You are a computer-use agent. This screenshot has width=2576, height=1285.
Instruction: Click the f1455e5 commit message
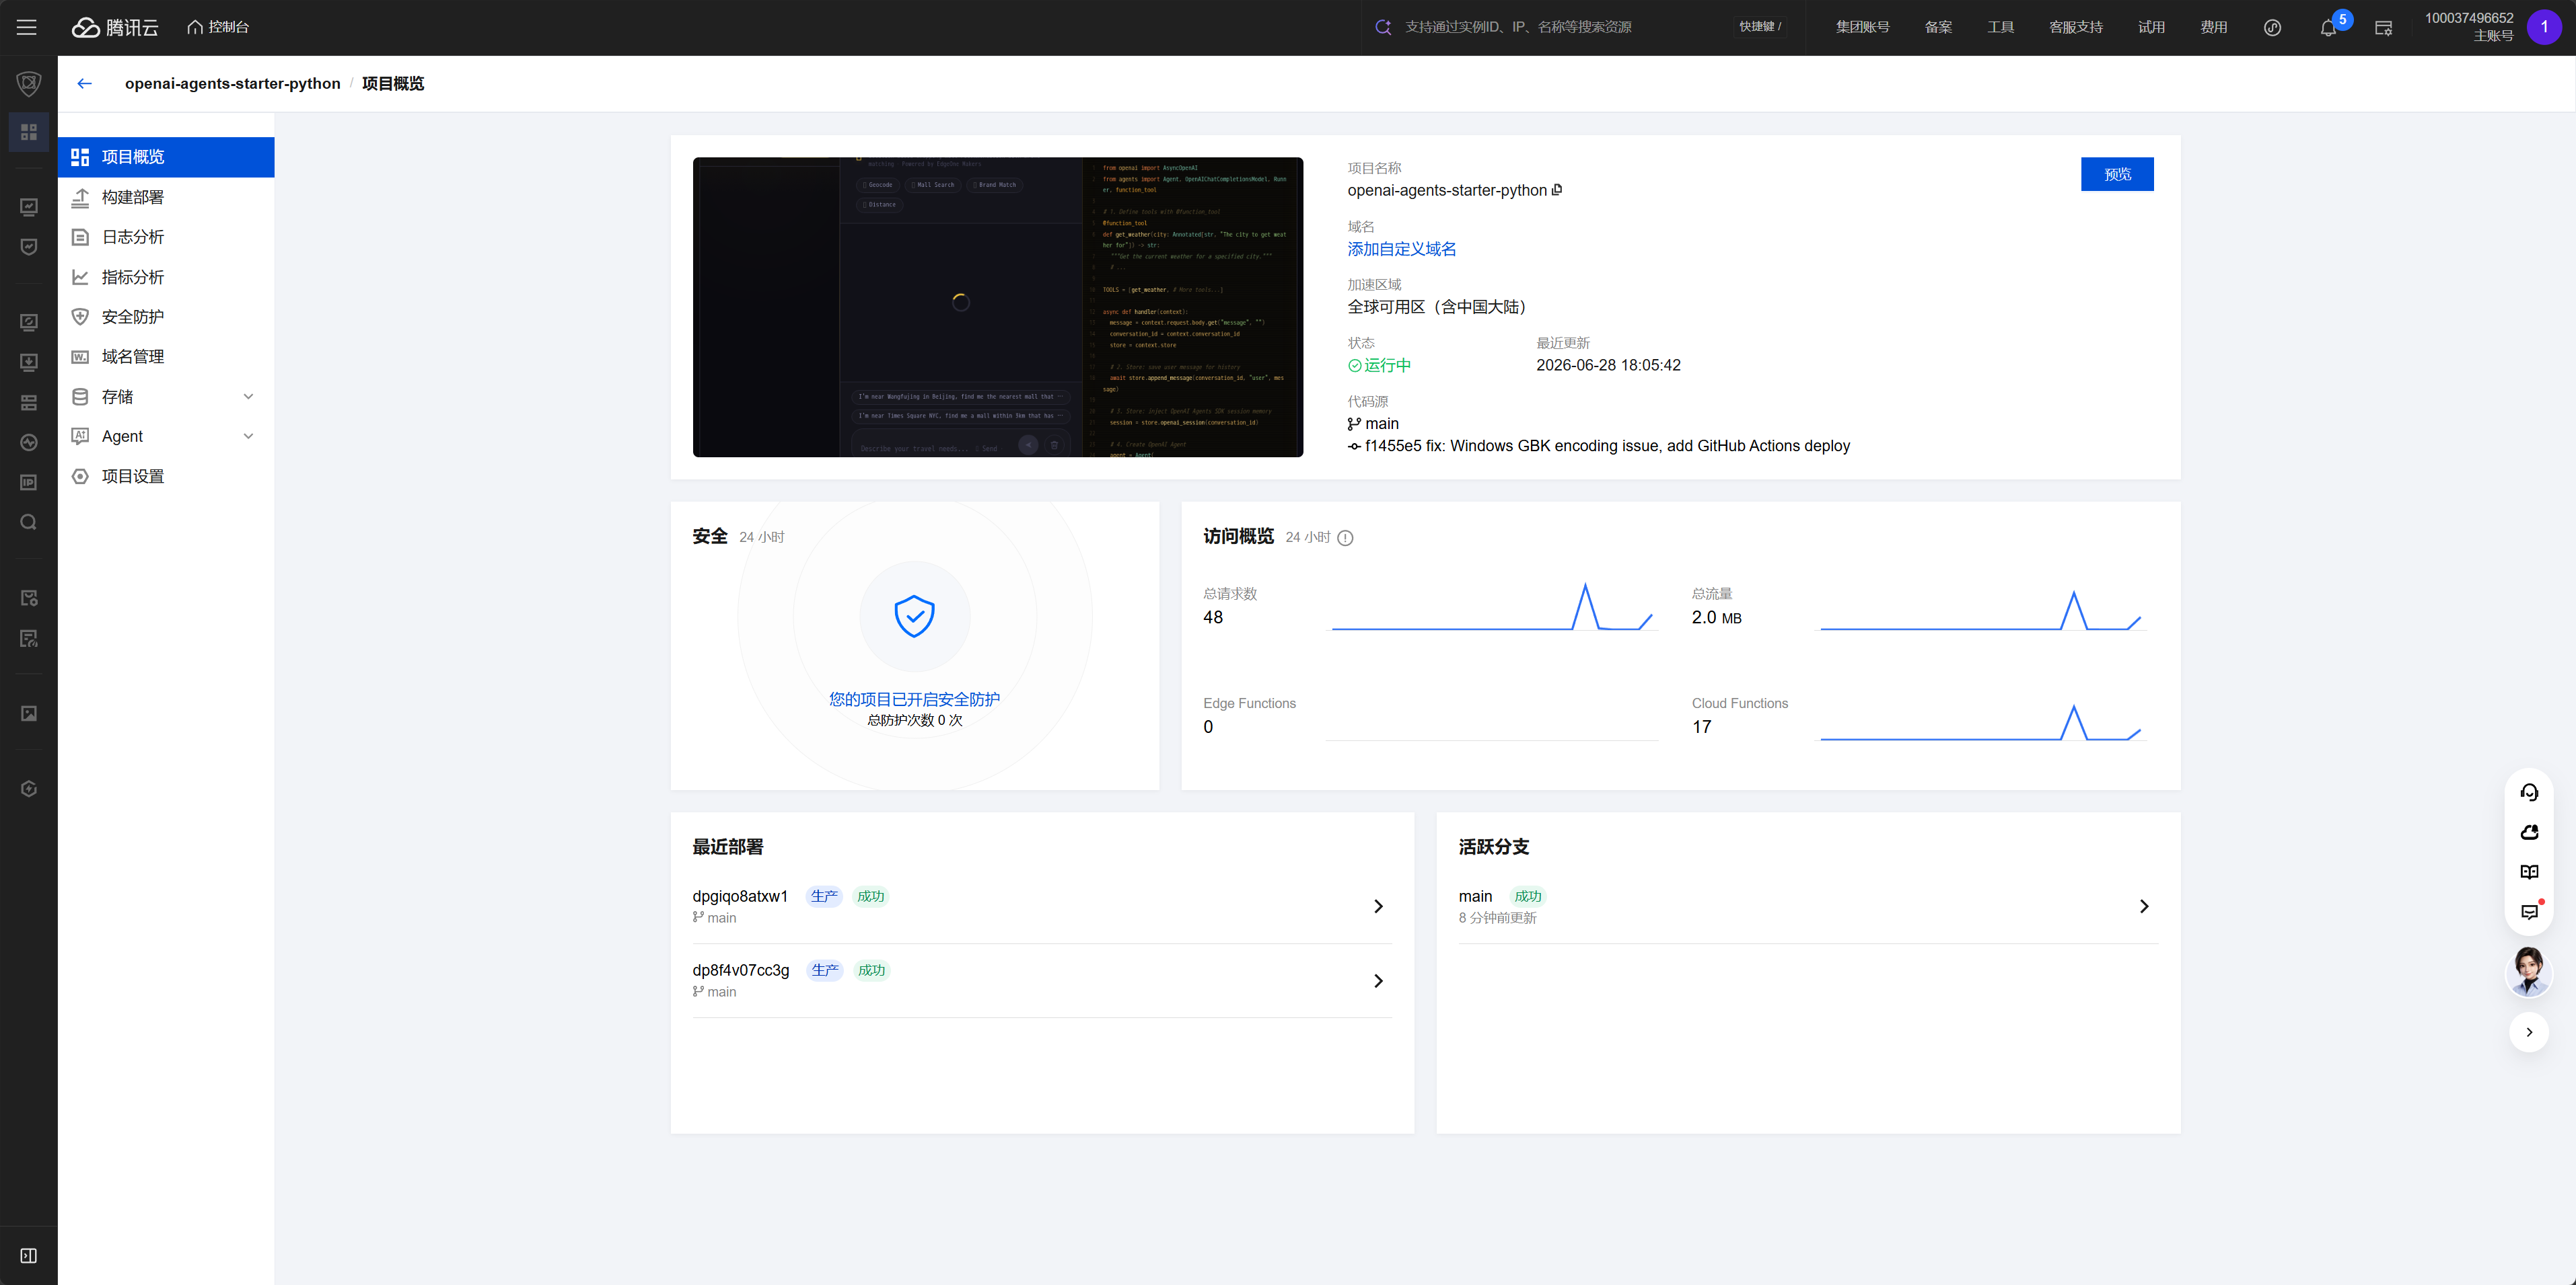pos(1607,446)
